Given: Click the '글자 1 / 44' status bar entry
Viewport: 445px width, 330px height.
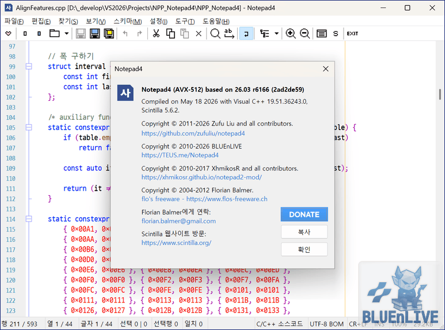Looking at the screenshot, I should (x=97, y=324).
